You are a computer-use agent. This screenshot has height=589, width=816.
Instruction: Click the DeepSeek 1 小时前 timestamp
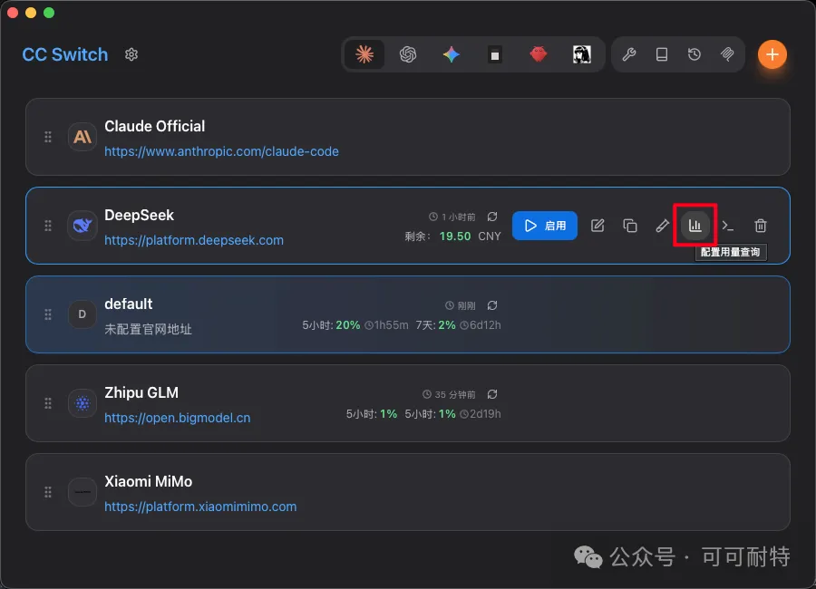point(452,217)
